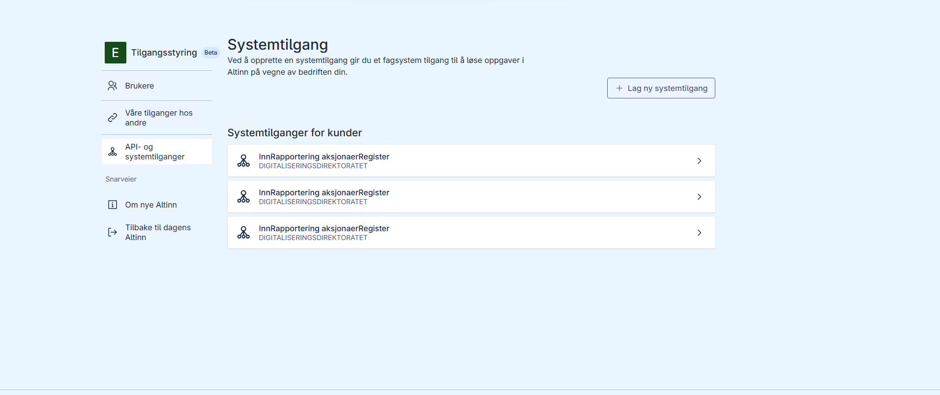
Task: Click the Brukere people icon
Action: tap(113, 86)
